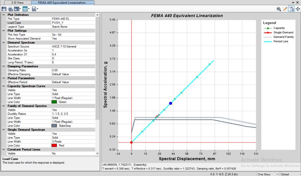The width and height of the screenshot is (301, 176).
Task: Click the Load Case property label
Action: click(14, 23)
